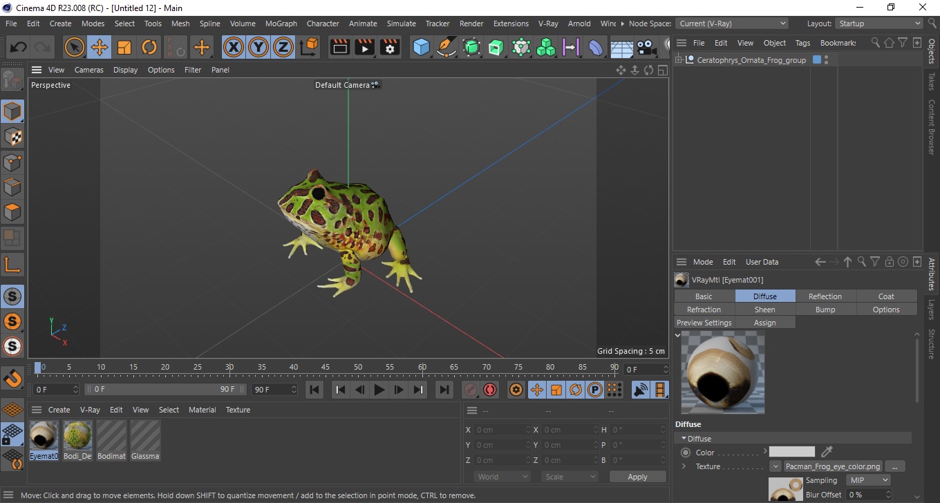
Task: Open the World coordinate dropdown
Action: pos(502,477)
